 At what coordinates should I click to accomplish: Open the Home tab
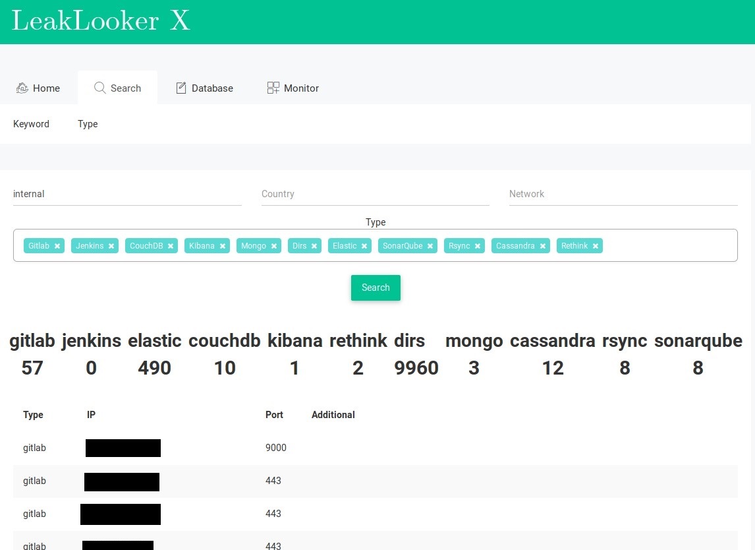pyautogui.click(x=38, y=88)
